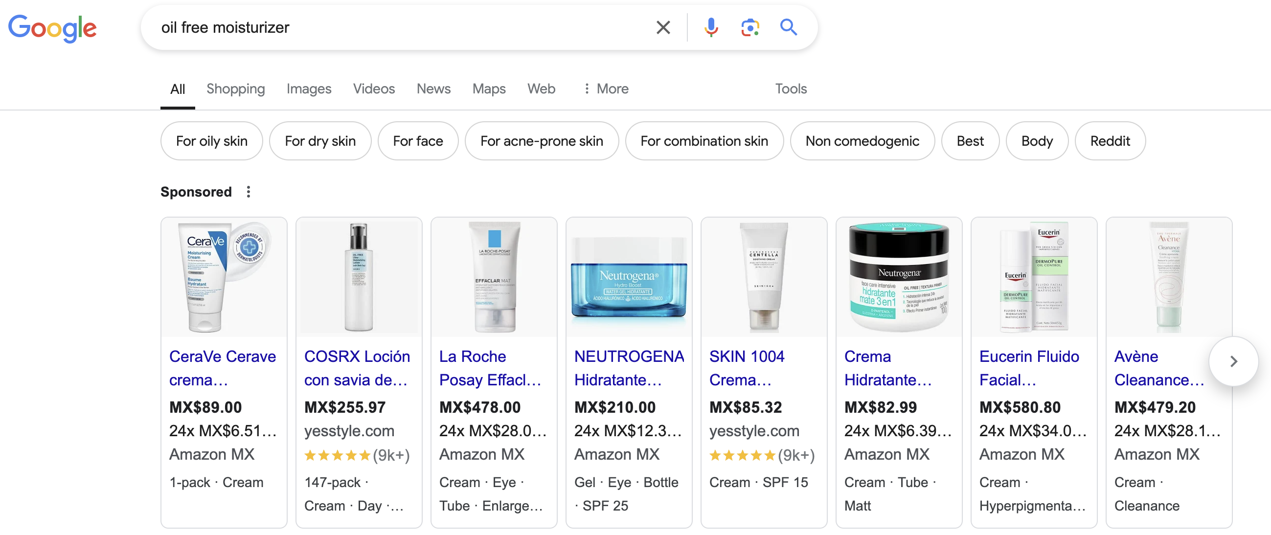Image resolution: width=1271 pixels, height=535 pixels.
Task: Open the Tools filter options
Action: 791,89
